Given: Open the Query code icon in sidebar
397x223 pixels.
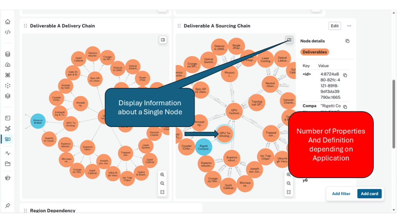Looking at the screenshot, I should coord(8,32).
